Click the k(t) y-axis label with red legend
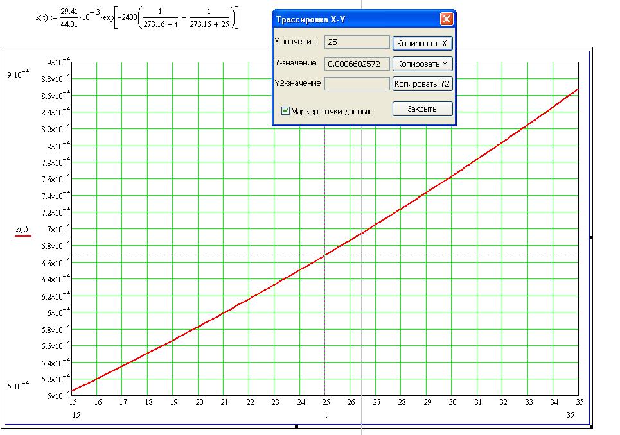The image size is (620, 435). 22,229
